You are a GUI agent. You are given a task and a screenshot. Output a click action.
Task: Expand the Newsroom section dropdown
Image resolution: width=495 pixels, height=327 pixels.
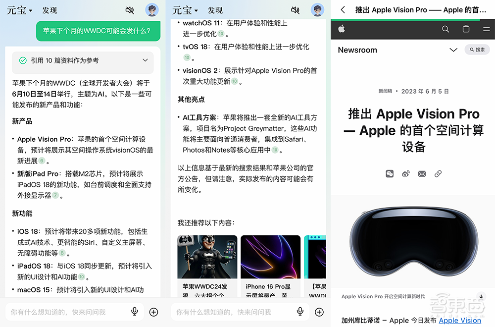point(453,50)
